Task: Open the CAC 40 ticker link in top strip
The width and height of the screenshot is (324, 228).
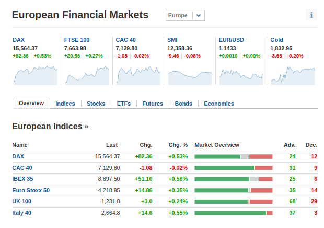Action: point(125,40)
